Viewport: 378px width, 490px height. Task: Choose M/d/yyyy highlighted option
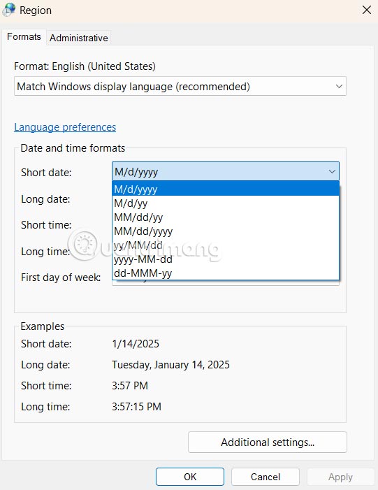pos(225,189)
